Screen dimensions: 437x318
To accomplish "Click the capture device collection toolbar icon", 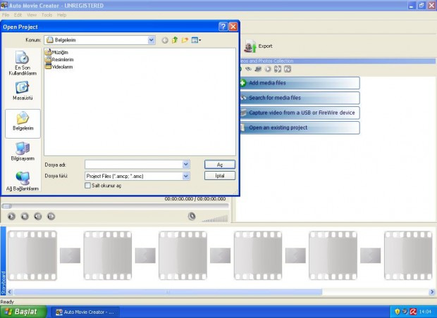I will 258,69.
